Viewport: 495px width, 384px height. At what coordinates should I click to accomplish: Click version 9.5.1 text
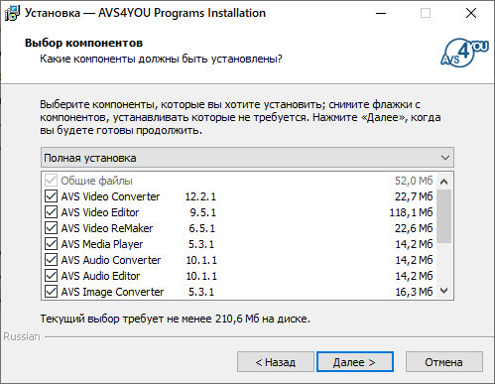coord(202,212)
